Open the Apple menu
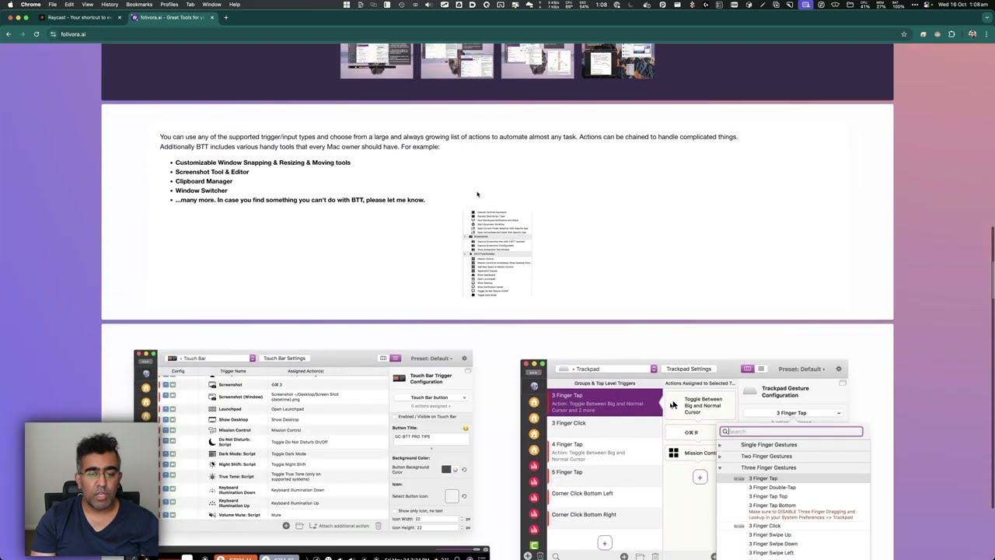 point(10,5)
